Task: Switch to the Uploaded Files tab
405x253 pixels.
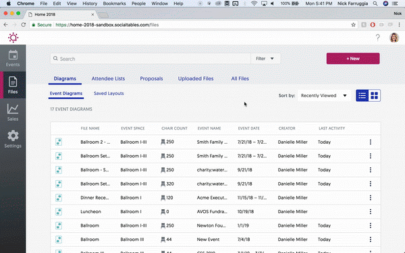Action: pyautogui.click(x=196, y=79)
